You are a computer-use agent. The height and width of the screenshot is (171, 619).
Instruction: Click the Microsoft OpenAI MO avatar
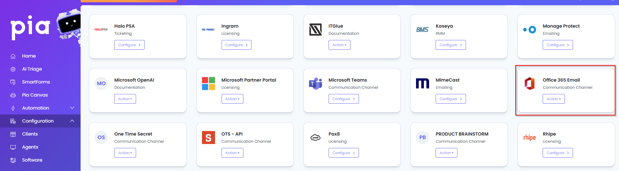tap(101, 84)
